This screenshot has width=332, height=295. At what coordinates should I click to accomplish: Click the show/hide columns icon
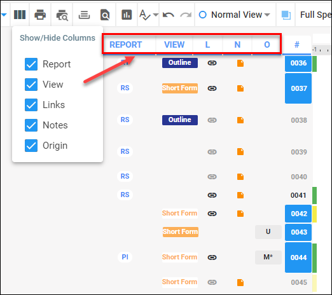pos(20,15)
